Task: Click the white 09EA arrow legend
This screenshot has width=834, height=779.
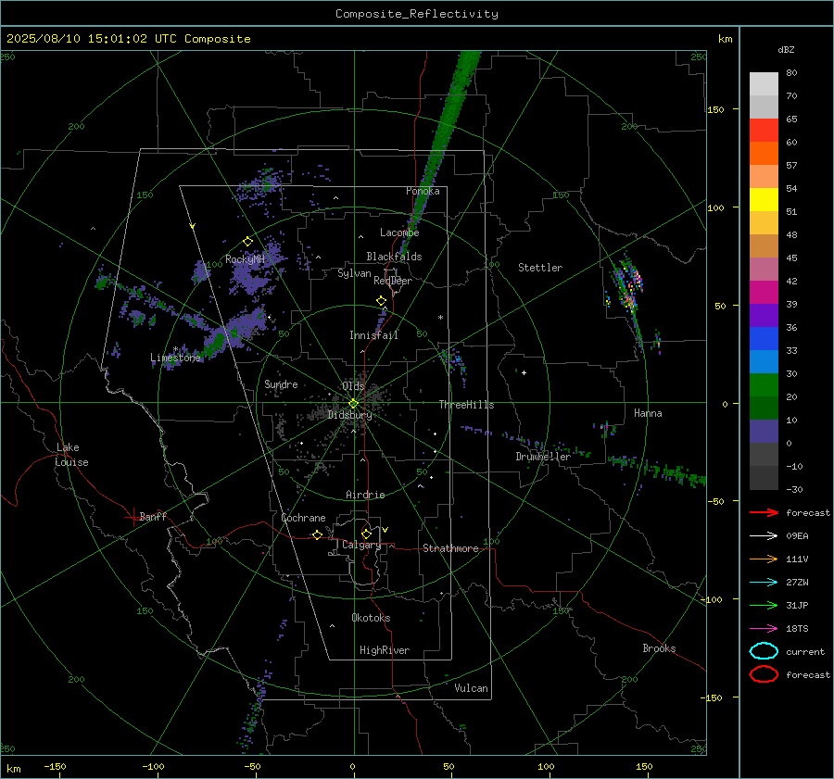Action: [764, 536]
